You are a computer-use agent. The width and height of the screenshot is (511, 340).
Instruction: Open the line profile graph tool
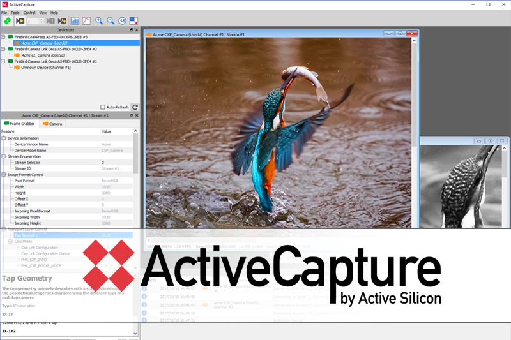click(86, 21)
